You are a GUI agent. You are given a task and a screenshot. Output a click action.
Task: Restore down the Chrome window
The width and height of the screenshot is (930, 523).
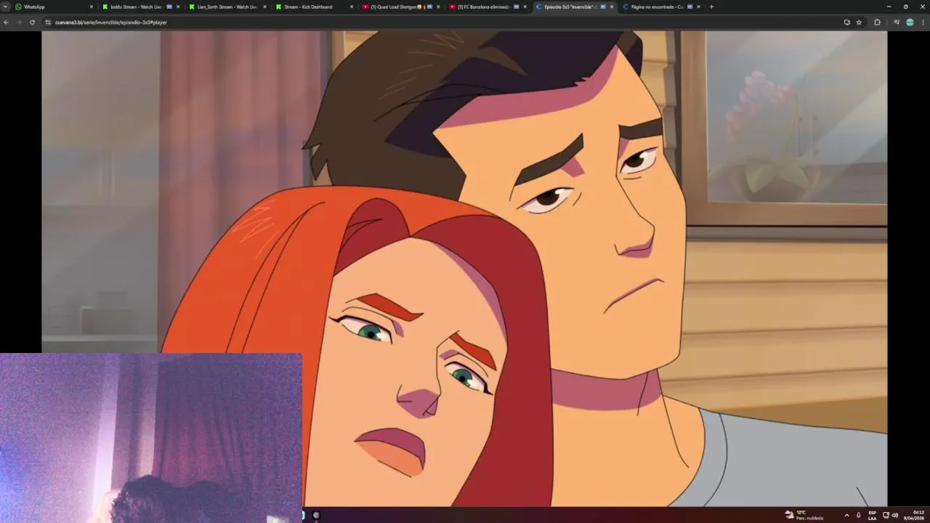(905, 7)
